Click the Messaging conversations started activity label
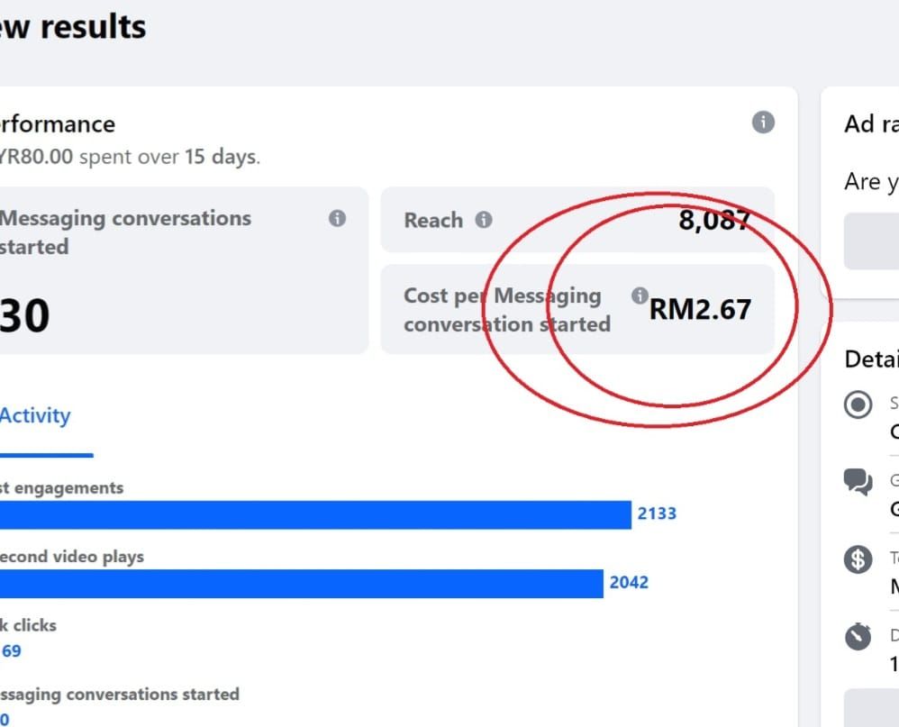 pos(119,695)
